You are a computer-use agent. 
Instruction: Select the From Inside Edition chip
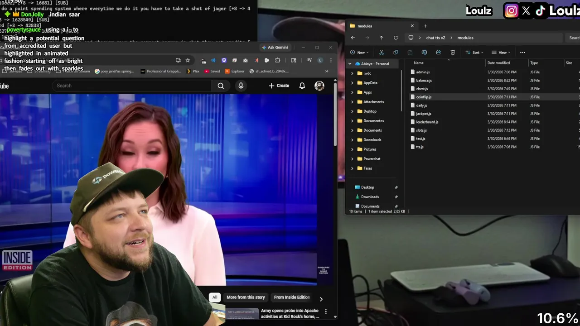292,297
